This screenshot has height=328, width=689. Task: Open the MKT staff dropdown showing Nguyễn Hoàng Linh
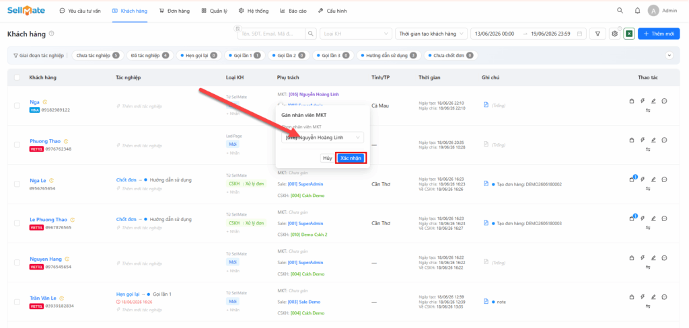[322, 137]
